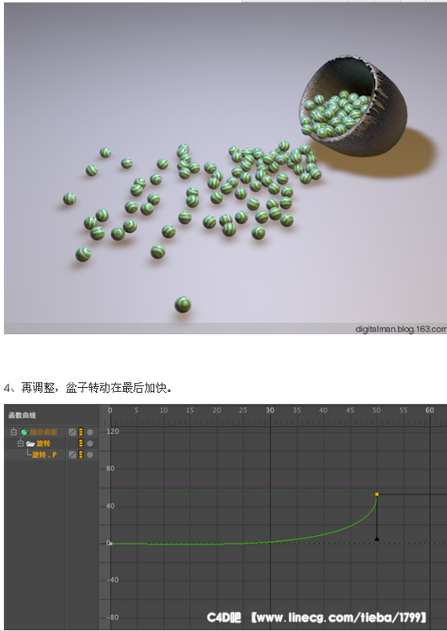Click the -40 value label on the axis
The width and height of the screenshot is (447, 631).
click(x=112, y=580)
